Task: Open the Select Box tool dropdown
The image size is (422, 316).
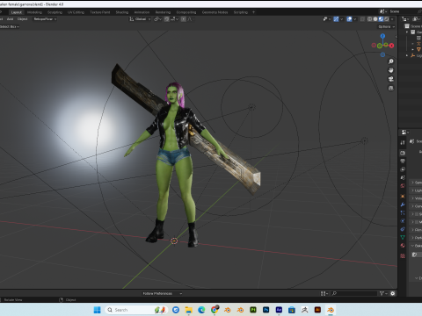Action: tap(10, 26)
